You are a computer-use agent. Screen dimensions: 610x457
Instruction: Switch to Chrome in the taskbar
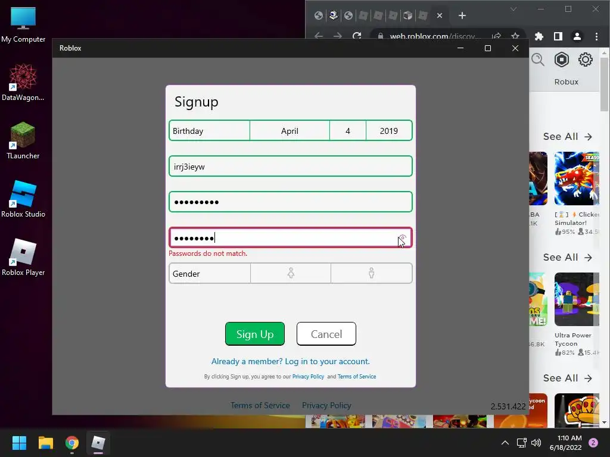coord(72,443)
